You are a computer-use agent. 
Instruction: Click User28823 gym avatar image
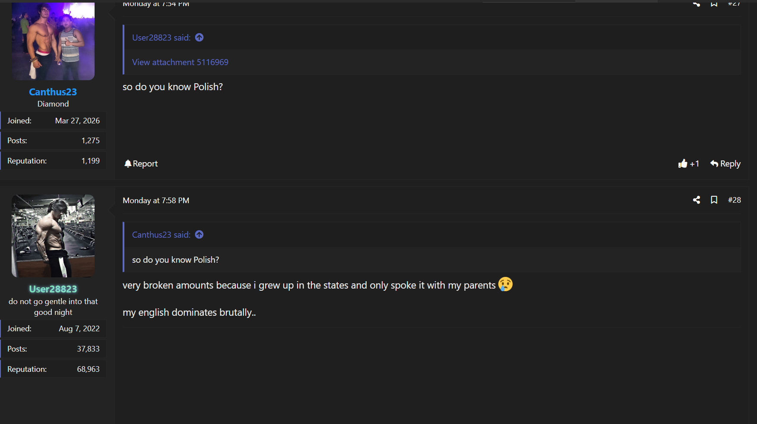coord(53,236)
